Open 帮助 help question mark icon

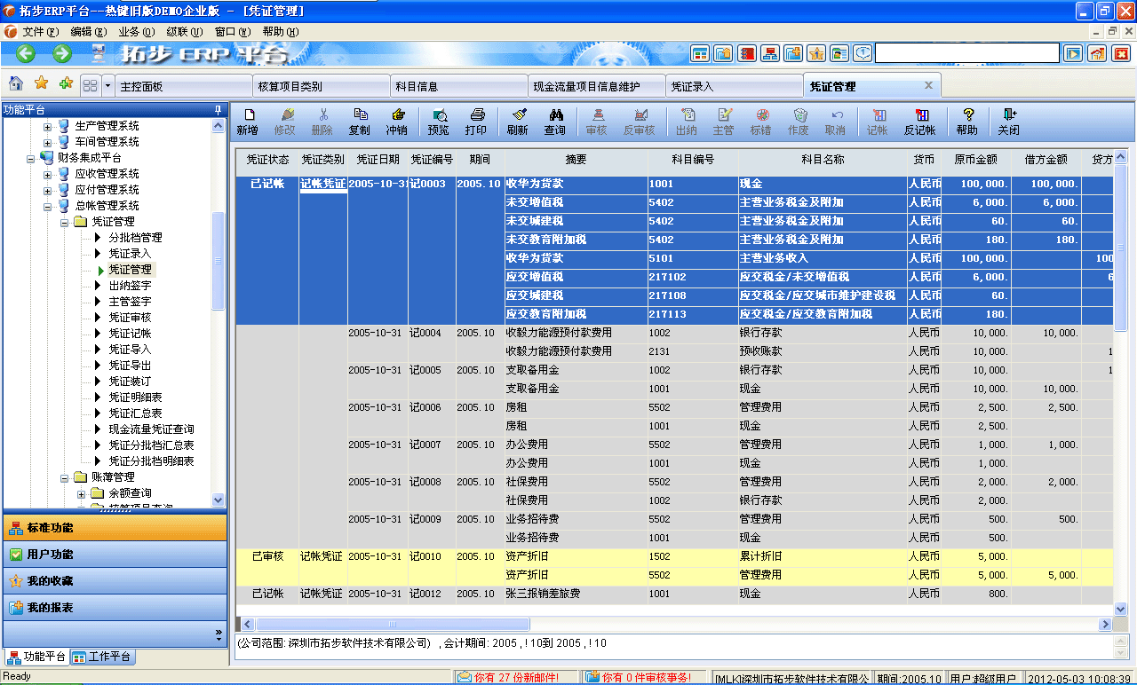[967, 122]
